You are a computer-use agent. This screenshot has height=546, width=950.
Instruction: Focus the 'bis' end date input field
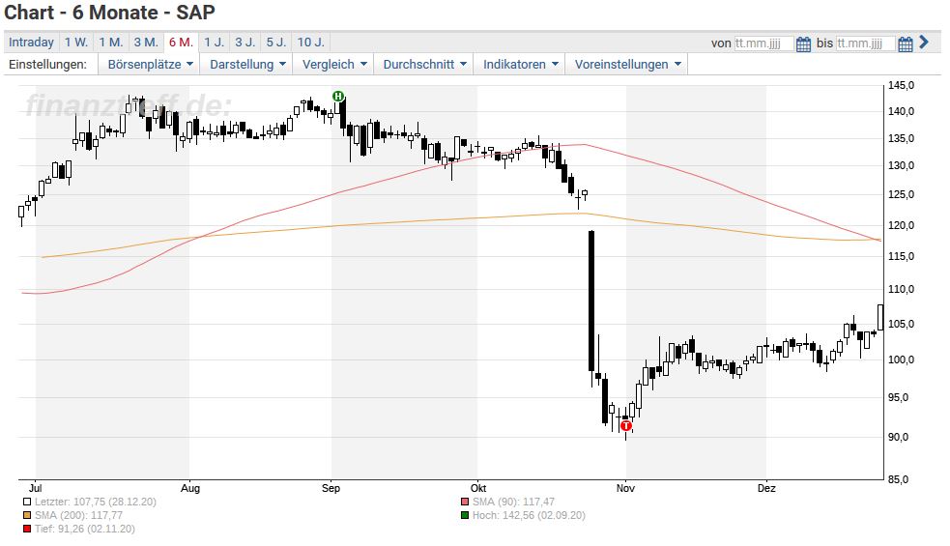pyautogui.click(x=865, y=43)
